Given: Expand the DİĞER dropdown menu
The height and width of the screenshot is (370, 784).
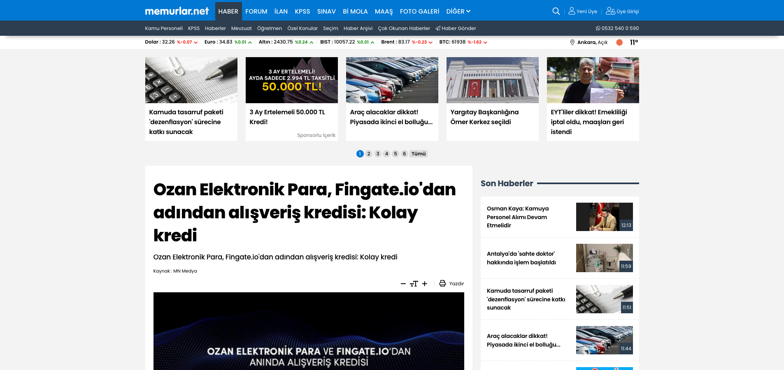Looking at the screenshot, I should tap(458, 12).
